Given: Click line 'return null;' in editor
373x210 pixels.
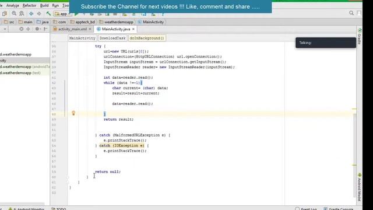Looking at the screenshot, I should [108, 171].
